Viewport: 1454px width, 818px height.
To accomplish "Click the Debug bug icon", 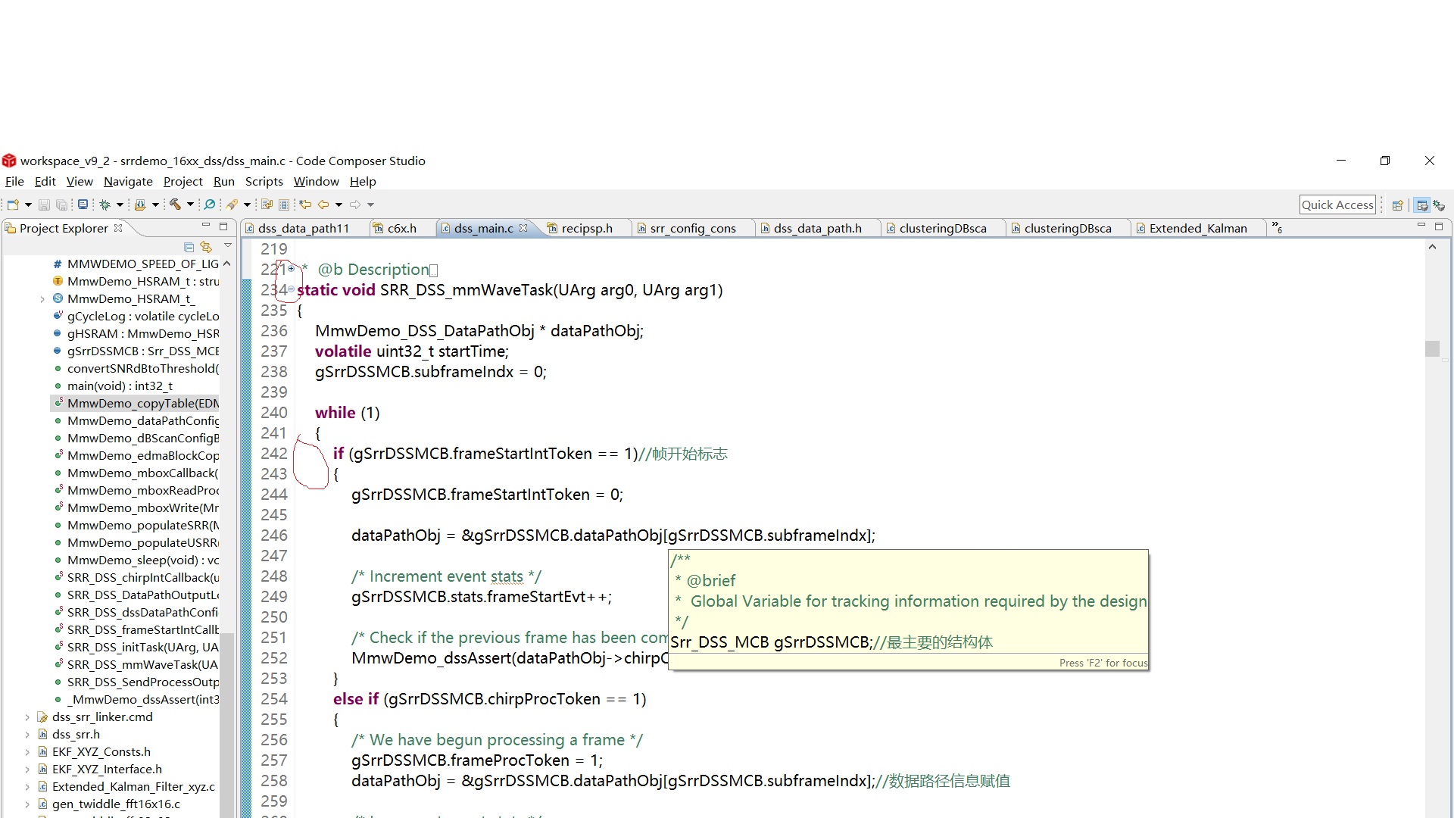I will tap(105, 204).
